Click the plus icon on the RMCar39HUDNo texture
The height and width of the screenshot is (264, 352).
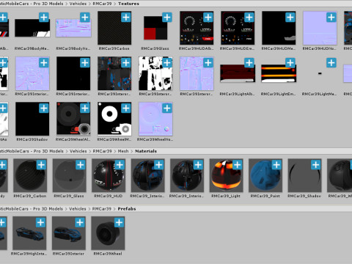(331, 18)
